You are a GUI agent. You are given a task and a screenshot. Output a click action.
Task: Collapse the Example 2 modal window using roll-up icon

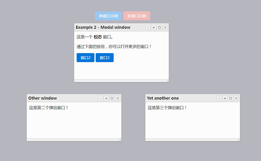tap(154, 27)
